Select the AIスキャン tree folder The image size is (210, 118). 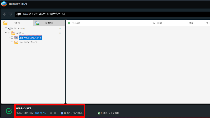click(20, 33)
